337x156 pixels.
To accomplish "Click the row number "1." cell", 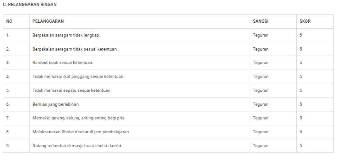I will click(8, 35).
